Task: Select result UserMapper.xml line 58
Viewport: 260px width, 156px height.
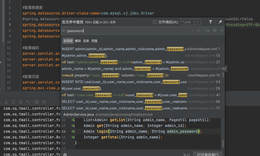Action: [x=141, y=101]
